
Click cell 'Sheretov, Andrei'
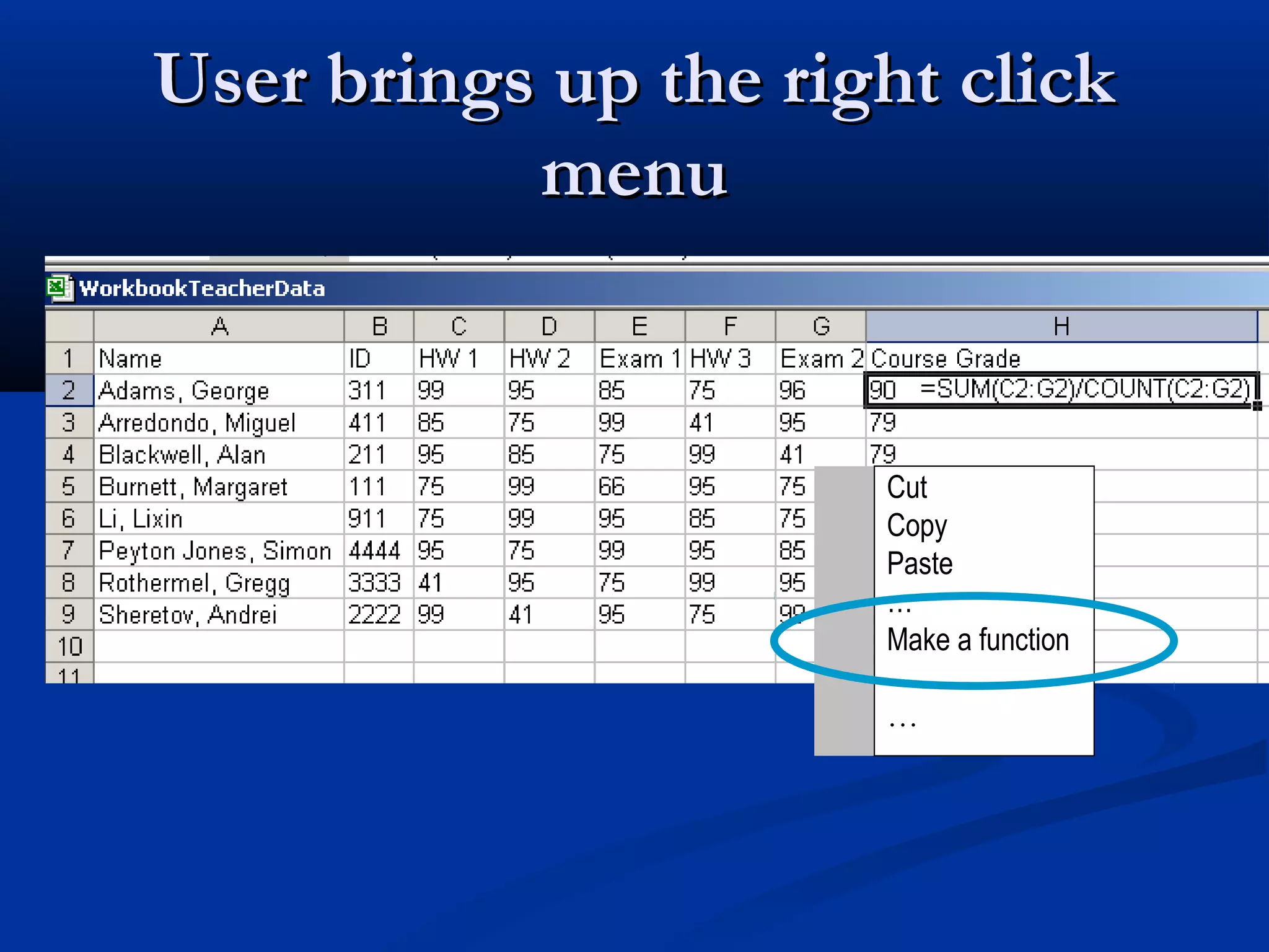219,614
